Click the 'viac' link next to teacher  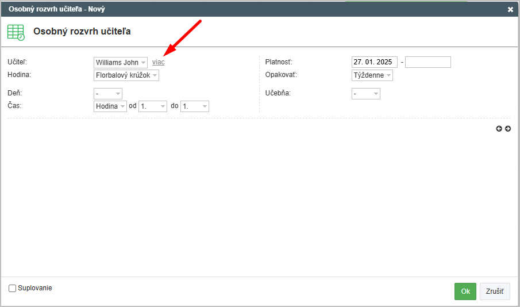(158, 62)
